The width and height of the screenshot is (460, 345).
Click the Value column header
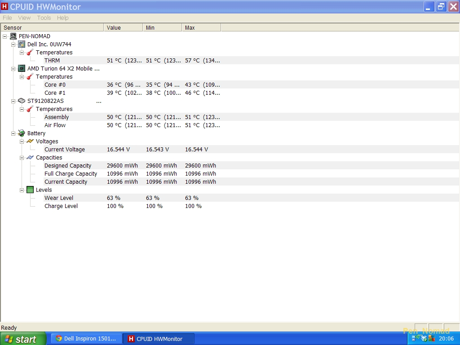pos(123,27)
